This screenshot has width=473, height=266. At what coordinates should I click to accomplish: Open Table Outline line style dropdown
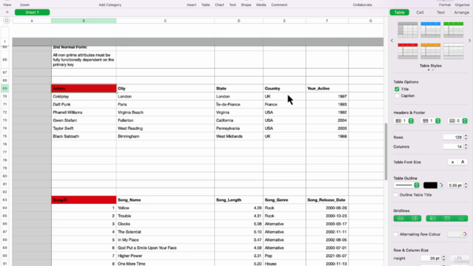point(406,185)
